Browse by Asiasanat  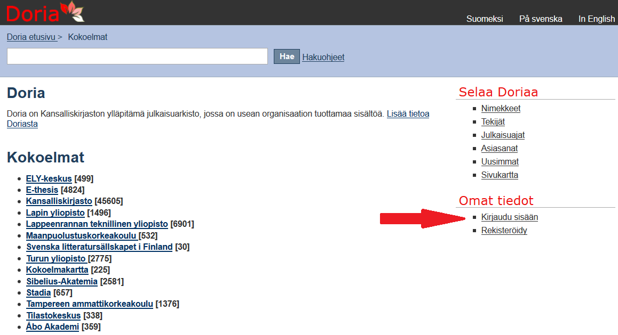tap(500, 148)
